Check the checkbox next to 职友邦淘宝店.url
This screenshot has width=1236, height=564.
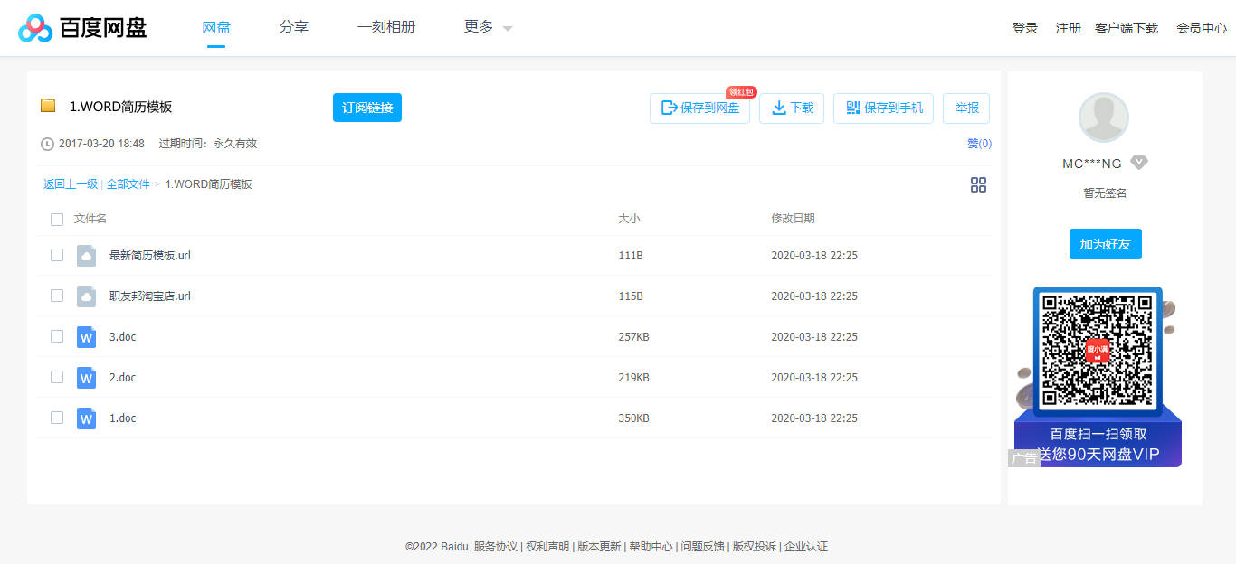click(57, 296)
